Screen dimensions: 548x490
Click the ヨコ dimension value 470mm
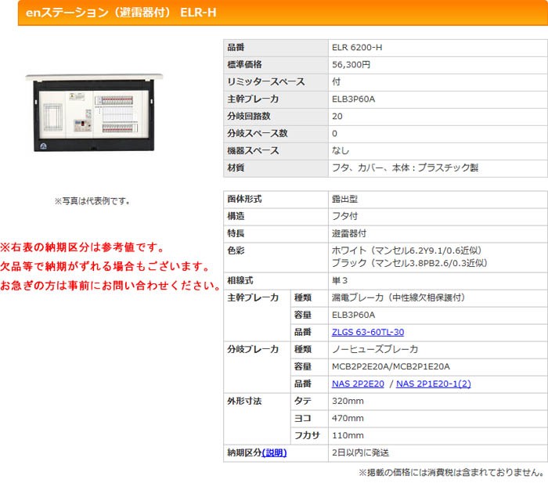tap(348, 418)
